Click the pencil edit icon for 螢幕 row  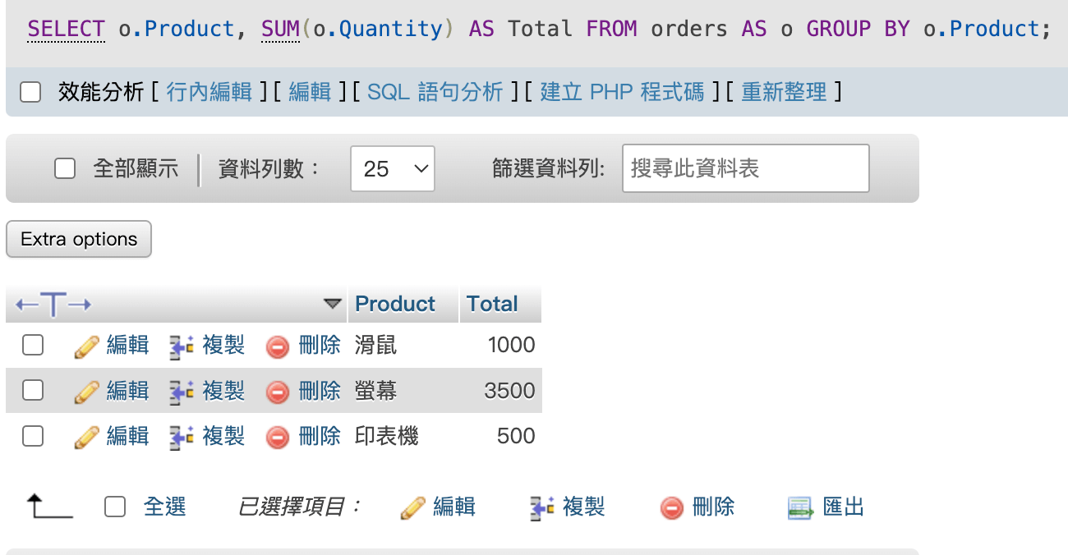point(86,392)
